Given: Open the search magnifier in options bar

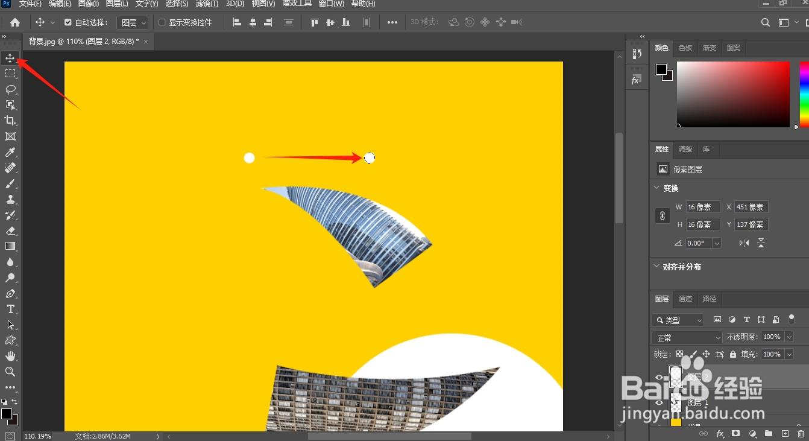Looking at the screenshot, I should pyautogui.click(x=766, y=22).
